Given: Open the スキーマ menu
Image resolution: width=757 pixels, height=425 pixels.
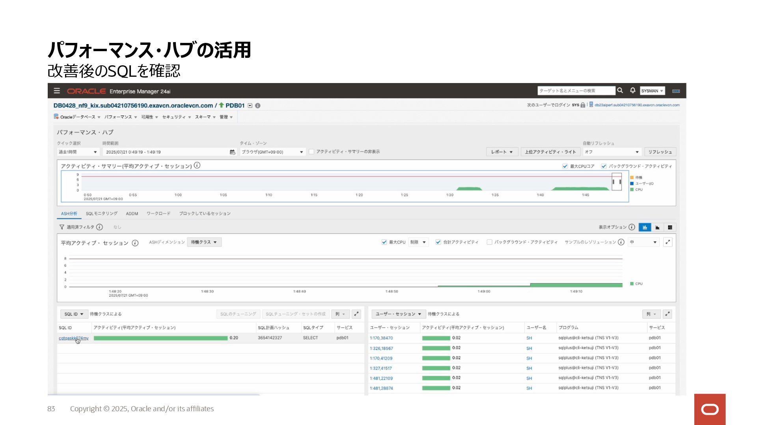Looking at the screenshot, I should coord(205,117).
